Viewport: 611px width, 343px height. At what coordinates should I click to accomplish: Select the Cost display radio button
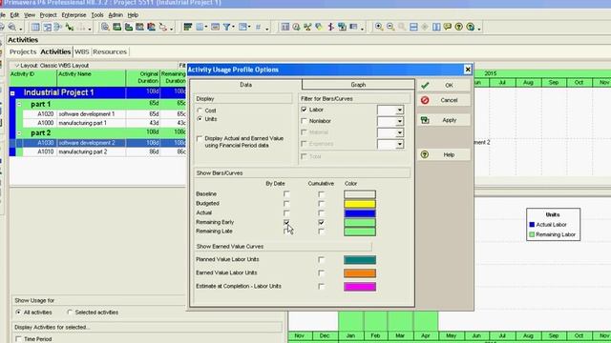pos(200,111)
